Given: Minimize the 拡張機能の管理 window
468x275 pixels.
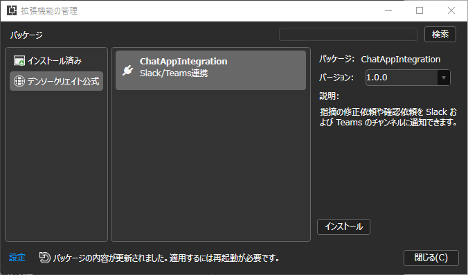Looking at the screenshot, I should tap(388, 10).
